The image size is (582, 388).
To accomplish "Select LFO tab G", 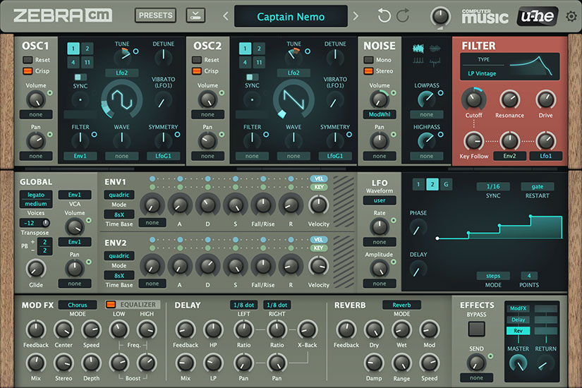I will tap(446, 184).
